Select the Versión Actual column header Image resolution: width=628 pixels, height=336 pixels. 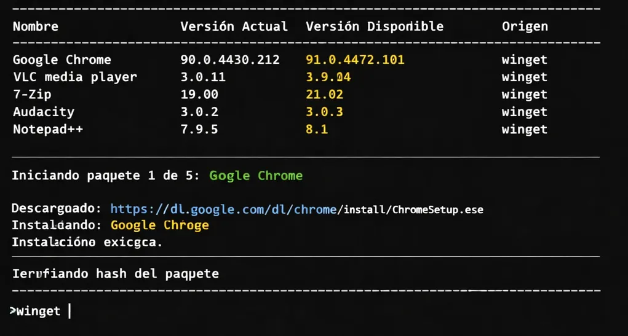(234, 26)
